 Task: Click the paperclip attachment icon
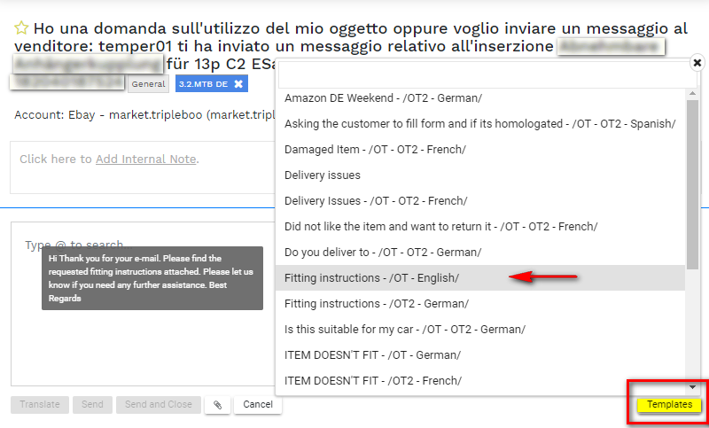(x=217, y=405)
